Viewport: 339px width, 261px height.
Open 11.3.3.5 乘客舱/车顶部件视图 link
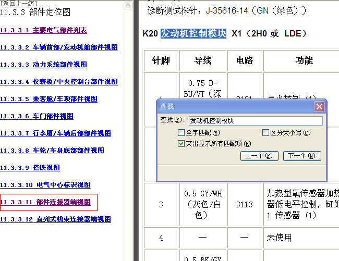coord(49,99)
